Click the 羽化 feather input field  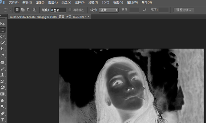coord(58,10)
